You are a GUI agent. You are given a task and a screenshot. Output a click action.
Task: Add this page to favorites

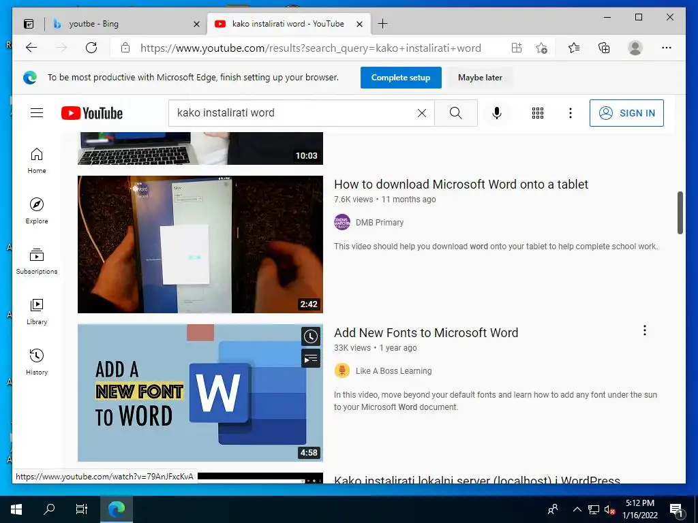pyautogui.click(x=541, y=48)
